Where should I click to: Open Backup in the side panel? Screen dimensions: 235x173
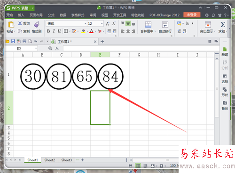pyautogui.click(x=225, y=106)
